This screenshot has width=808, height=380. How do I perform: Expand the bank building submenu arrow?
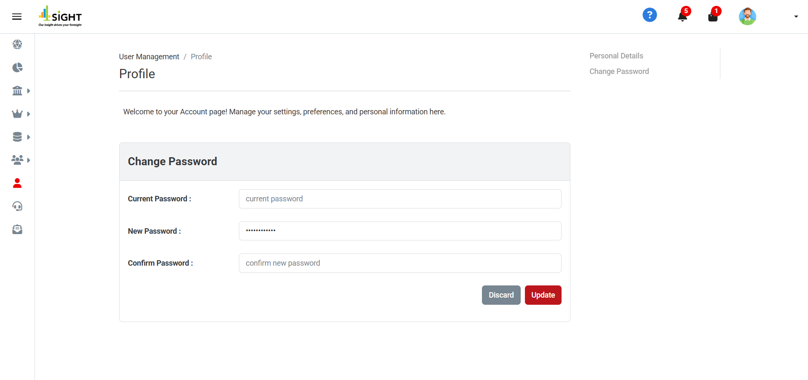click(x=29, y=91)
